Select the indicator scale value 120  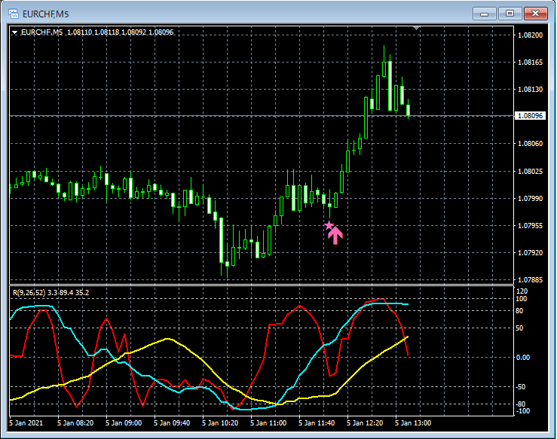[520, 290]
